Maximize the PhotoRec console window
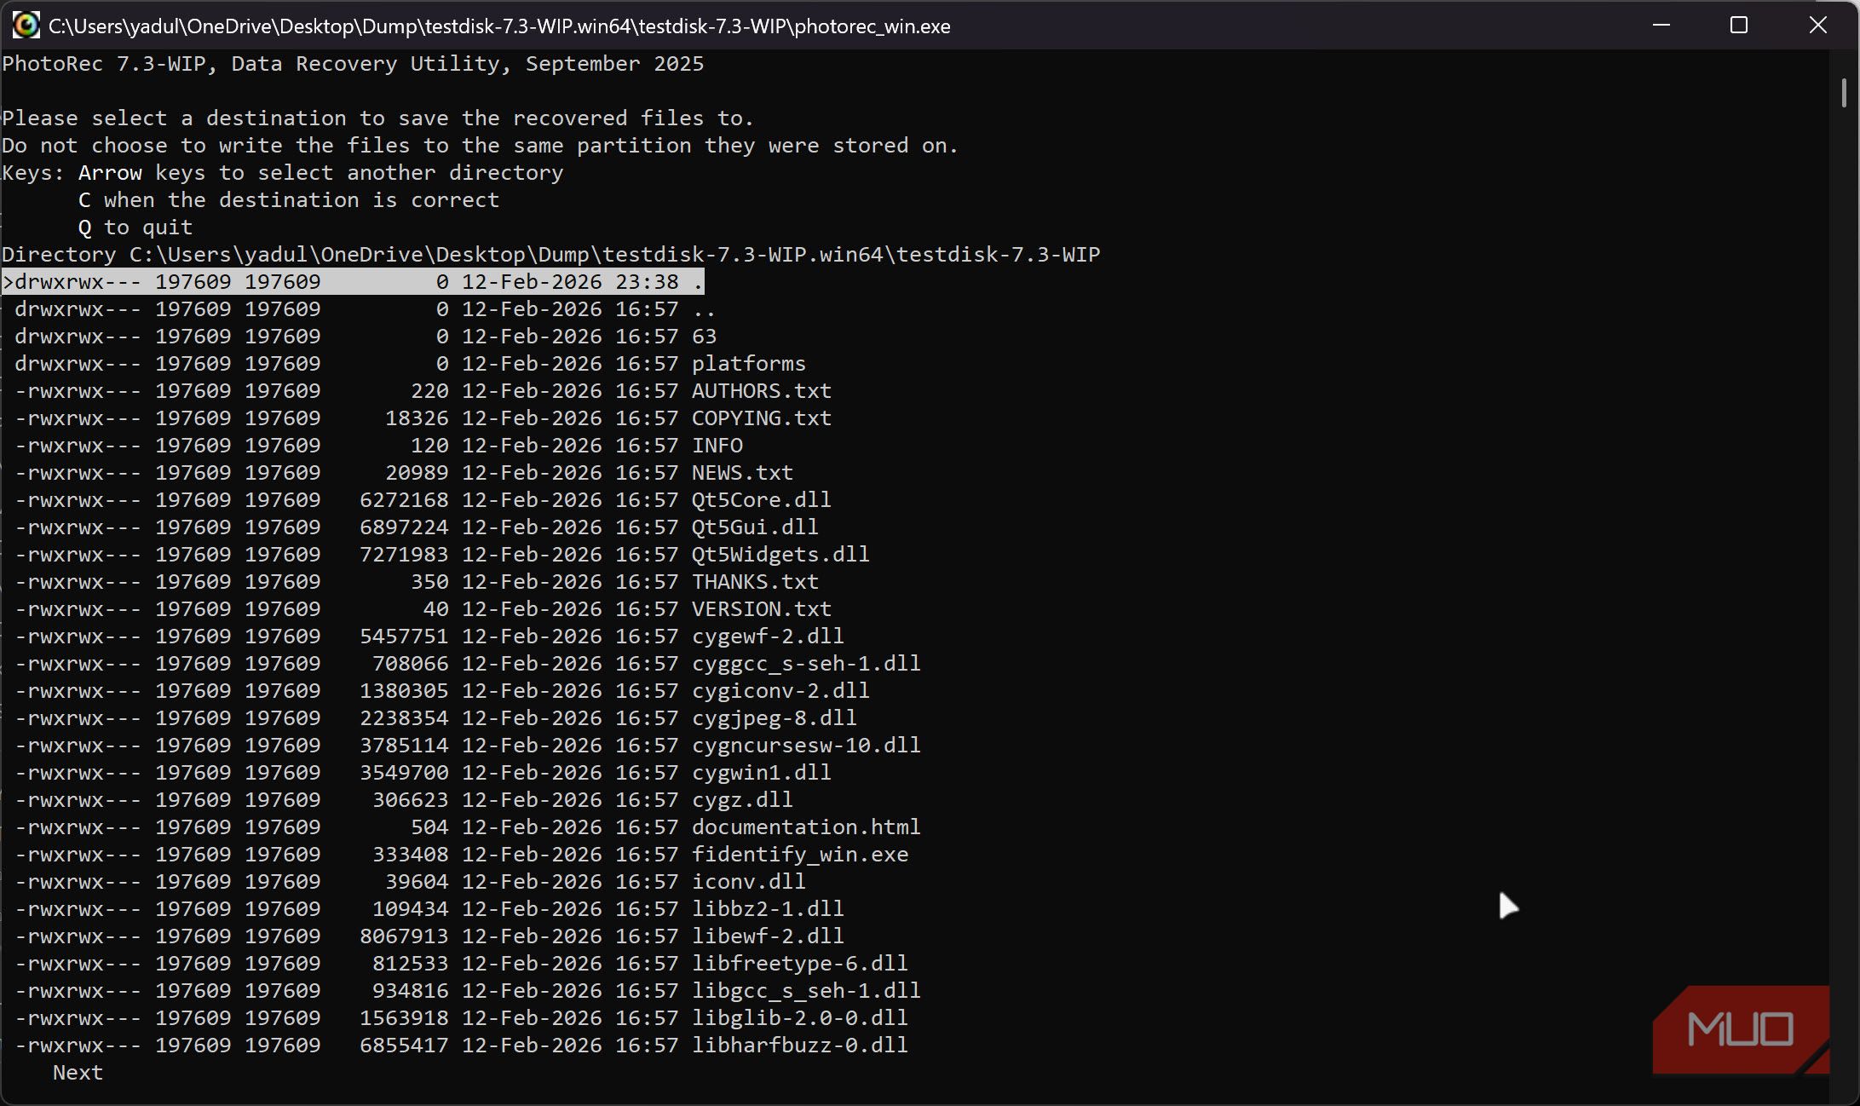Image resolution: width=1860 pixels, height=1106 pixels. coord(1739,26)
